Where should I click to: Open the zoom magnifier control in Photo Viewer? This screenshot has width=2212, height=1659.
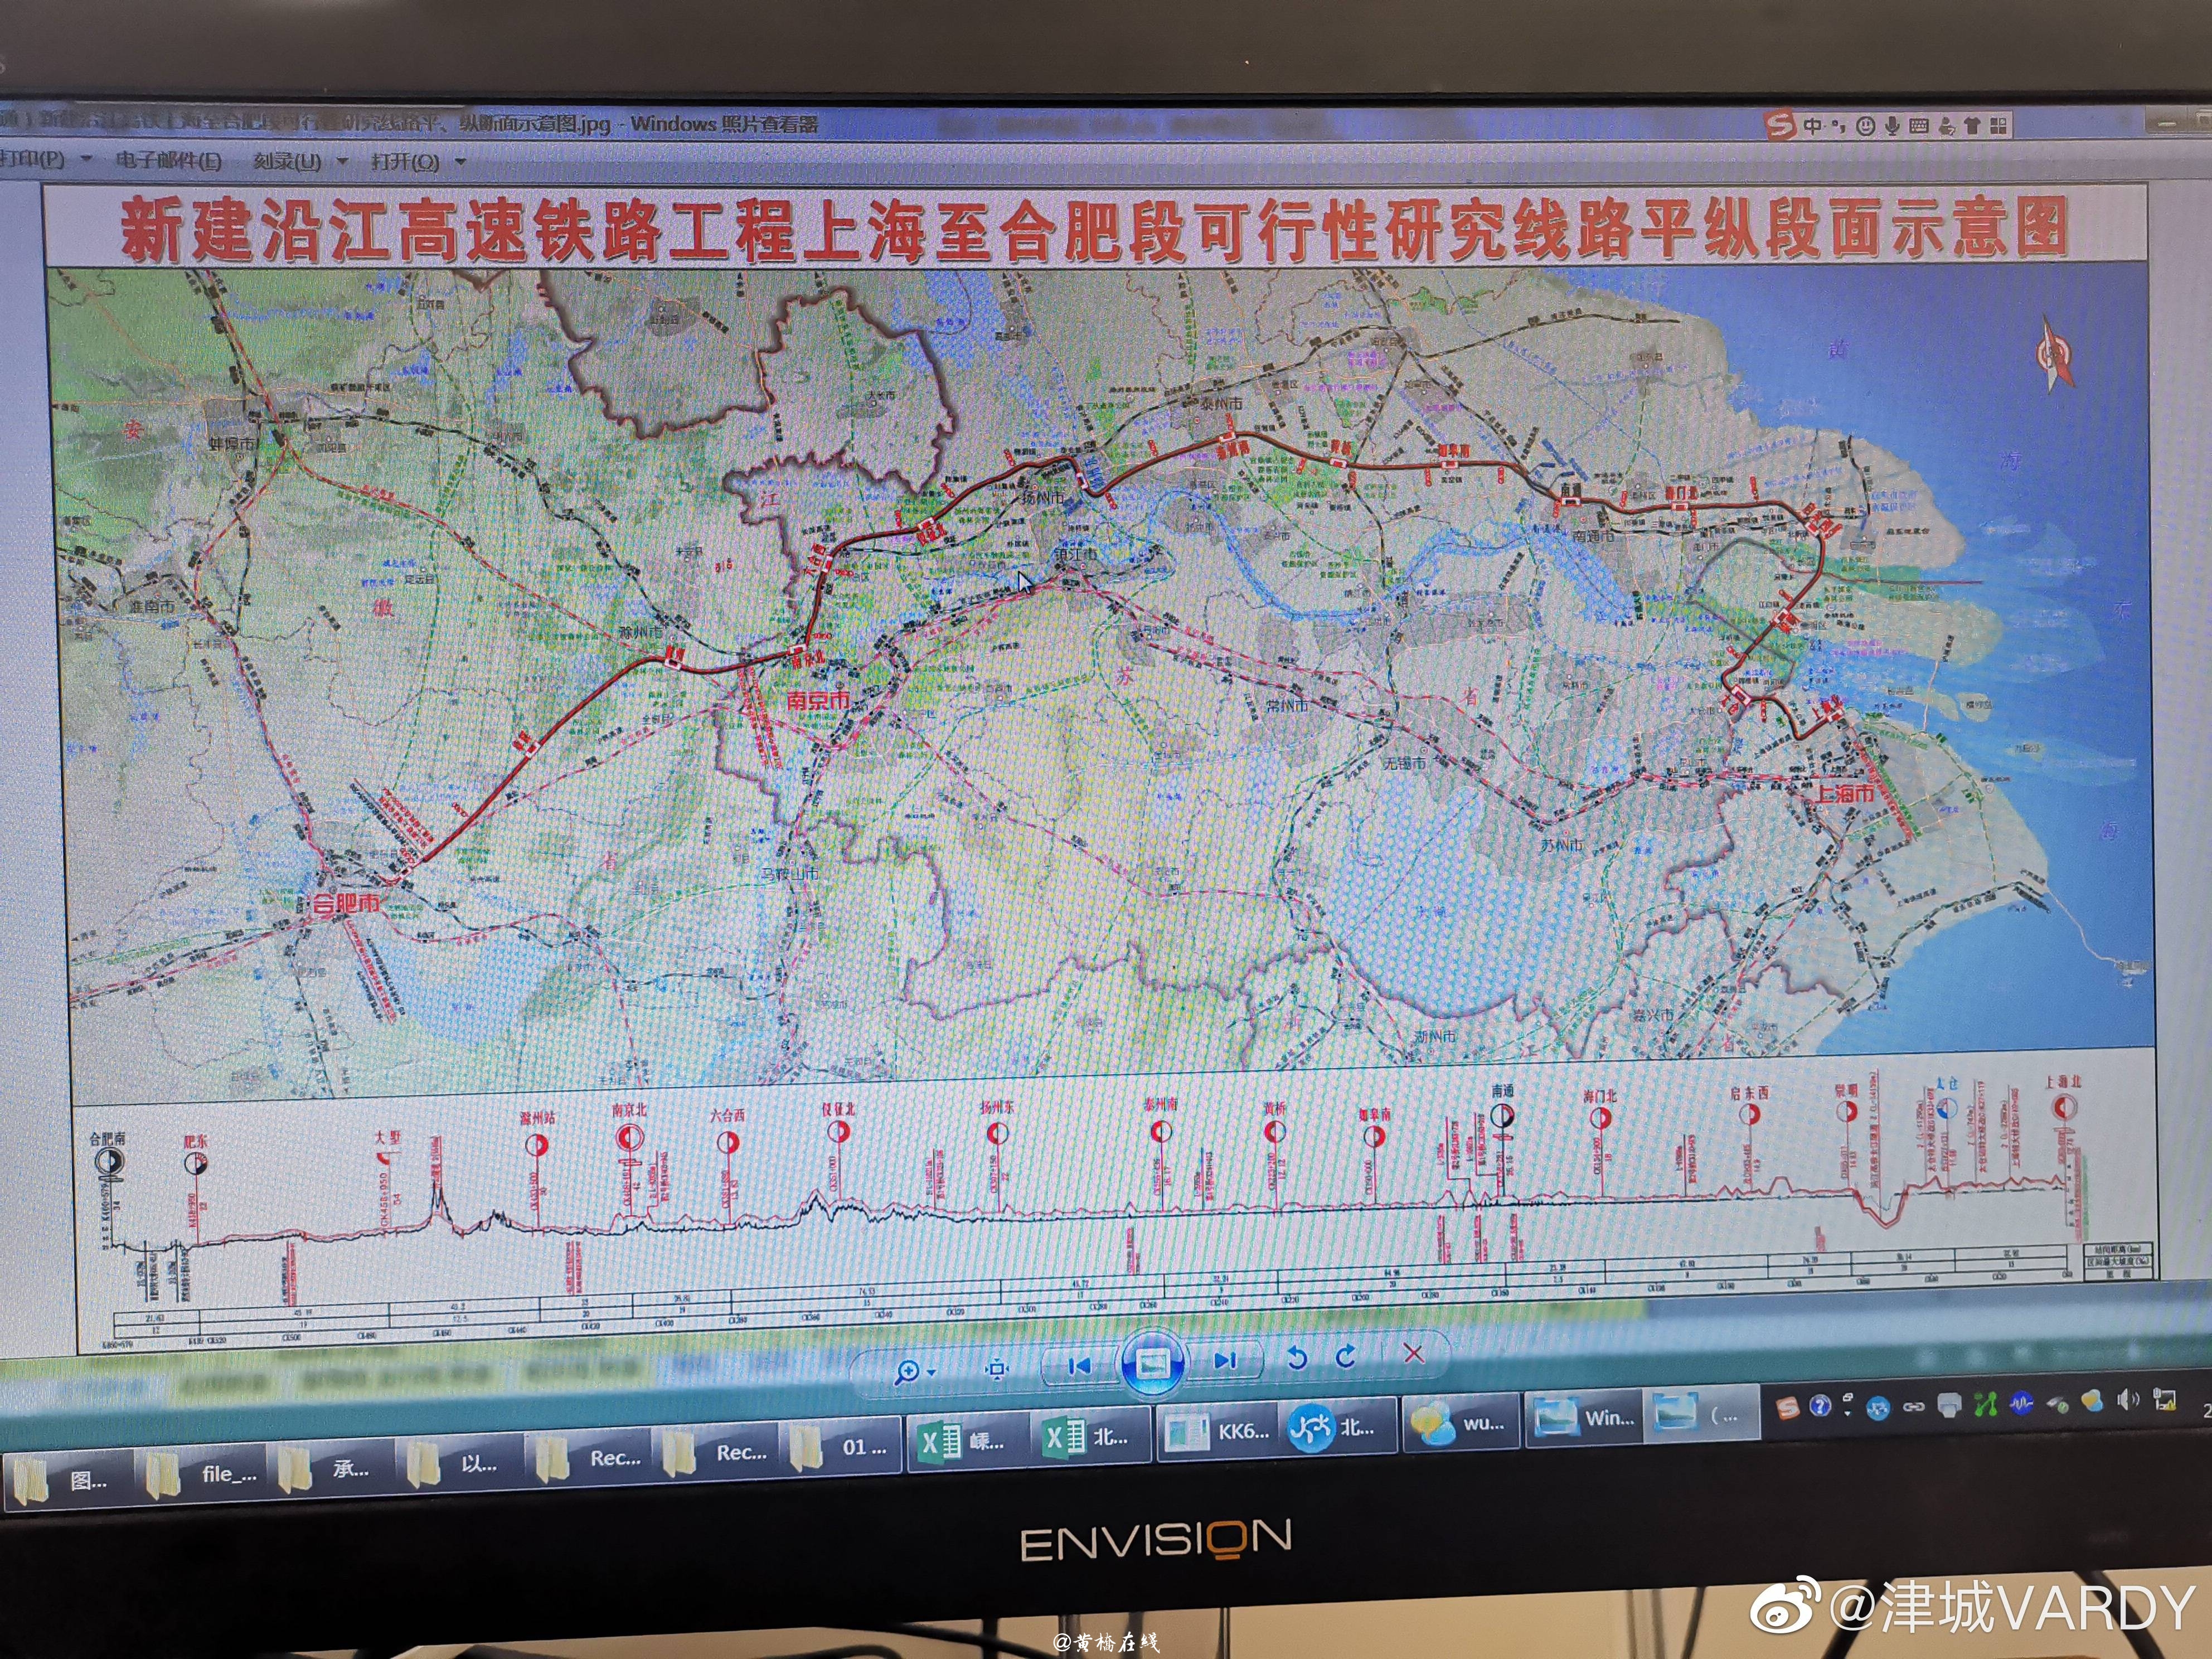(x=907, y=1371)
